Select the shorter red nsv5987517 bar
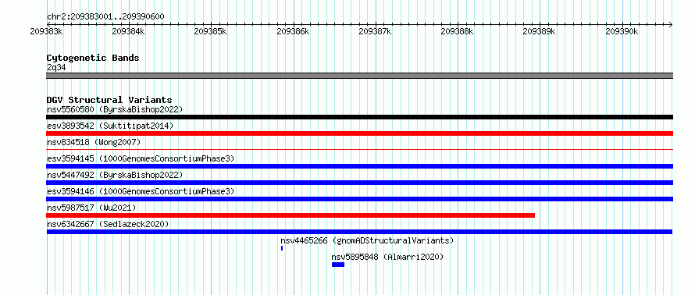695x295 pixels. click(x=290, y=215)
